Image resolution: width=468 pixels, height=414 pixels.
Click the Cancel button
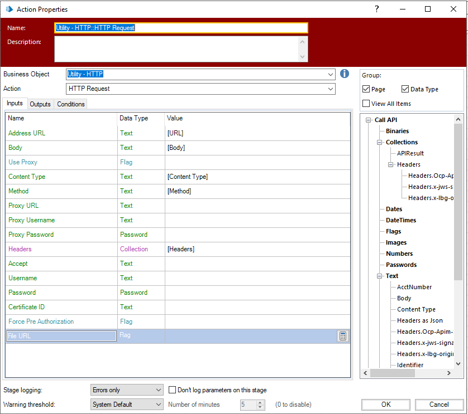[x=439, y=405]
